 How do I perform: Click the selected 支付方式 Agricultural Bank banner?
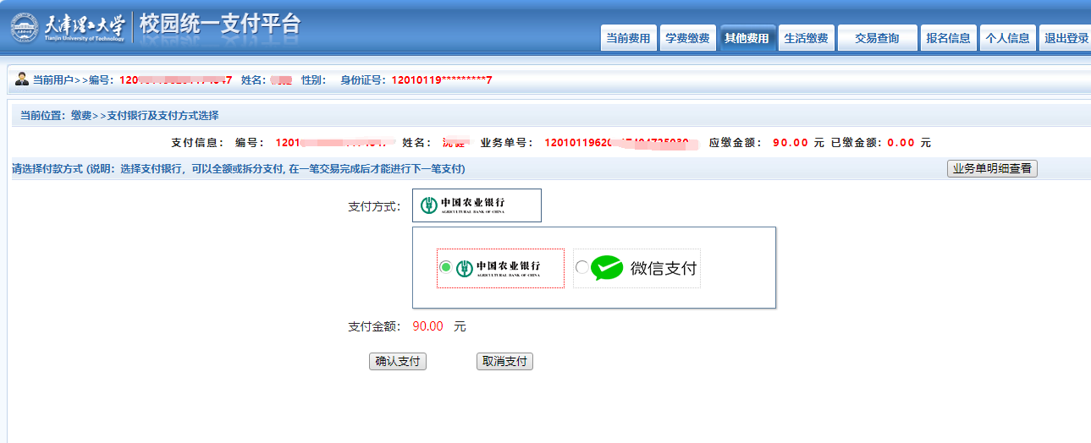[477, 205]
